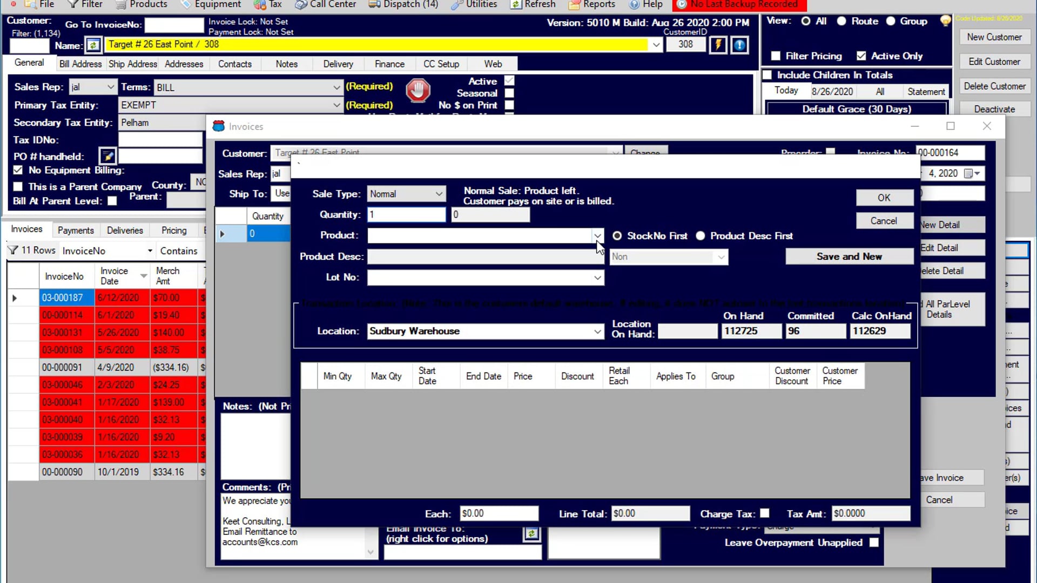Expand the Terms BILL dropdown
1037x583 pixels.
tap(336, 87)
